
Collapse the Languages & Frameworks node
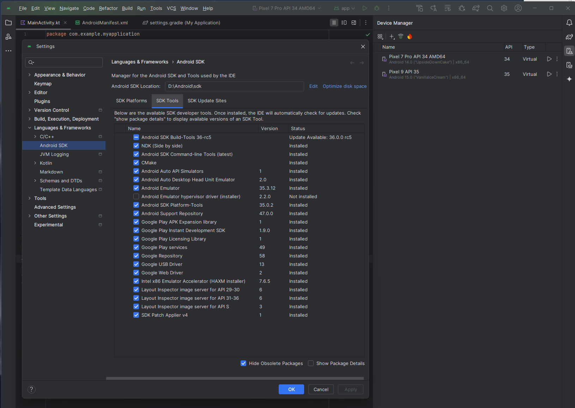[x=30, y=128]
